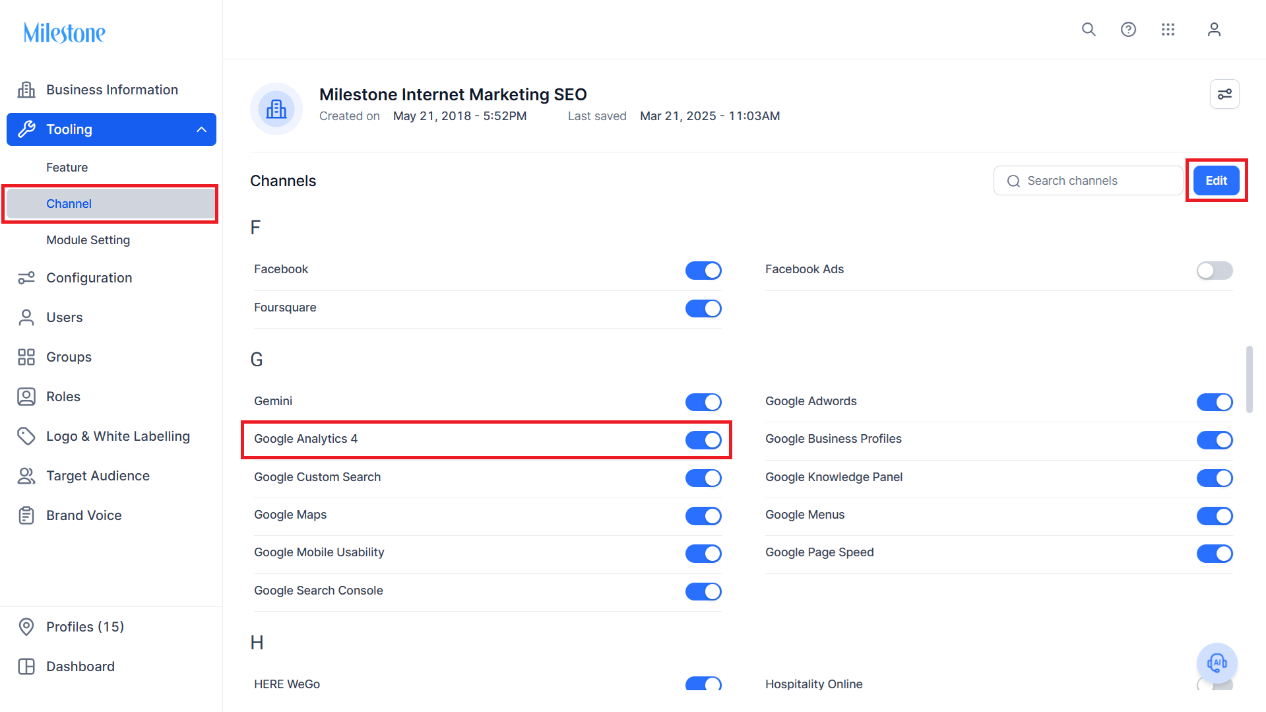Click the blue Edit button
This screenshot has width=1266, height=712.
tap(1216, 181)
